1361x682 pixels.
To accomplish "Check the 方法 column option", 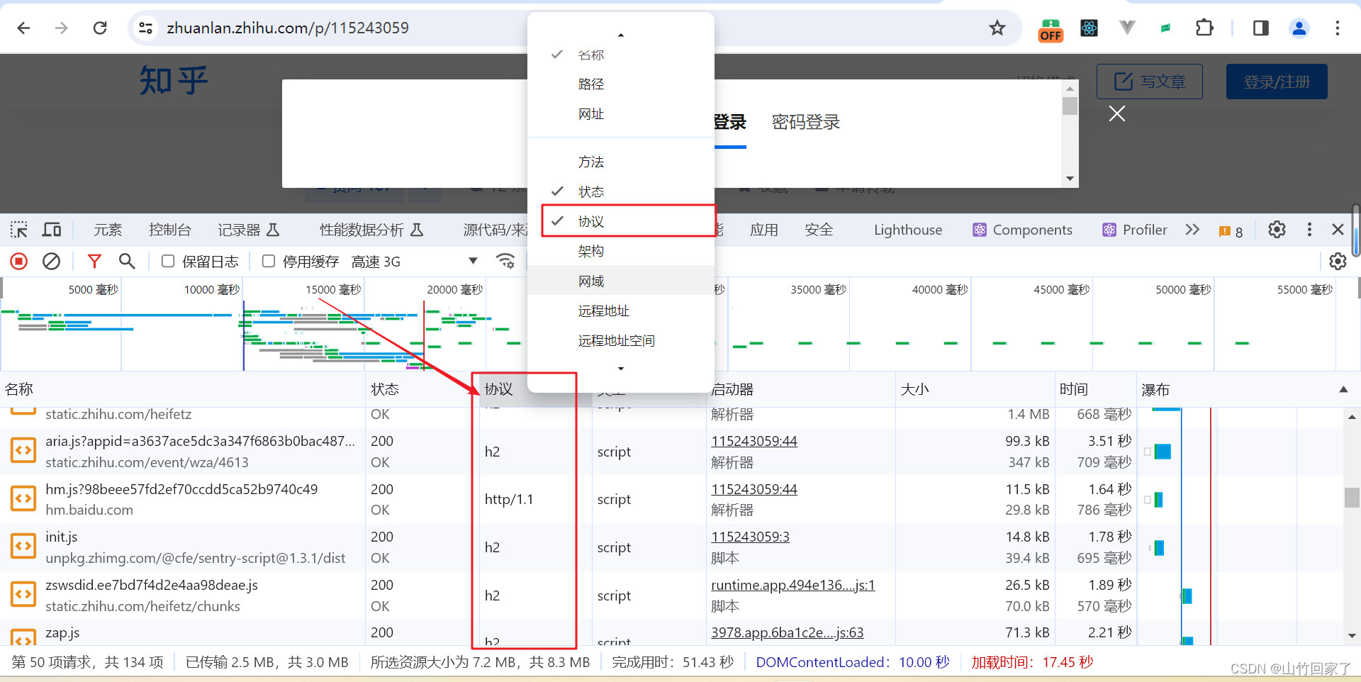I will pyautogui.click(x=621, y=162).
